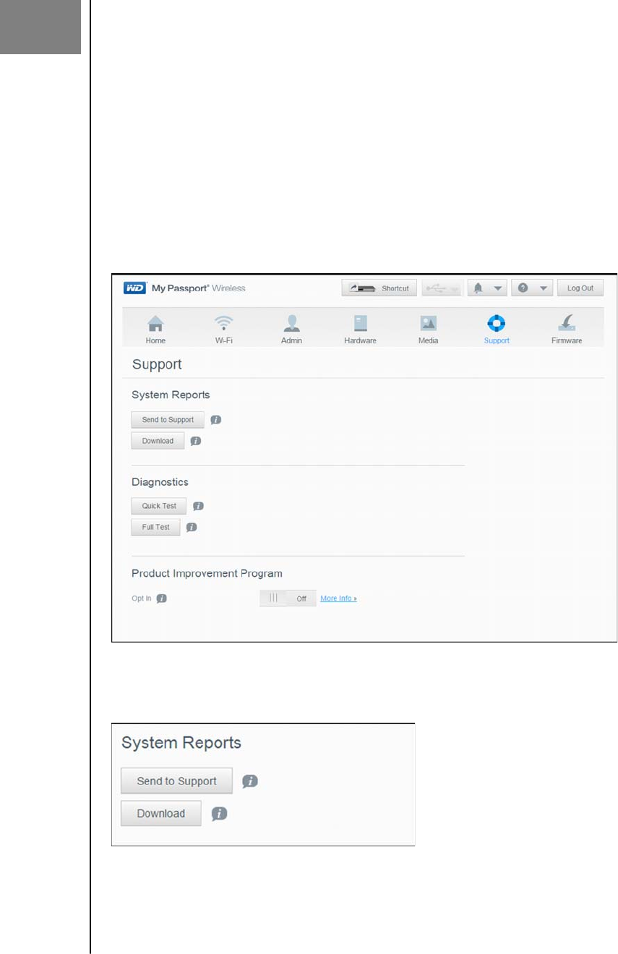618x954 pixels.
Task: Open the Firmware tab
Action: (x=567, y=329)
